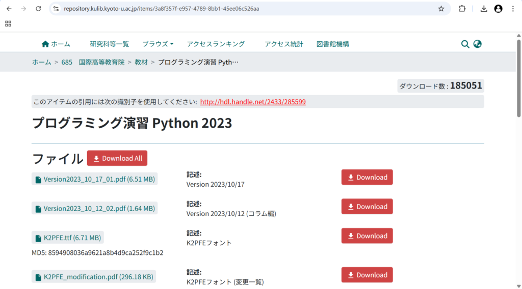Screen dimensions: 522x289
Task: Open the アクセスランキング menu item
Action: (x=216, y=44)
